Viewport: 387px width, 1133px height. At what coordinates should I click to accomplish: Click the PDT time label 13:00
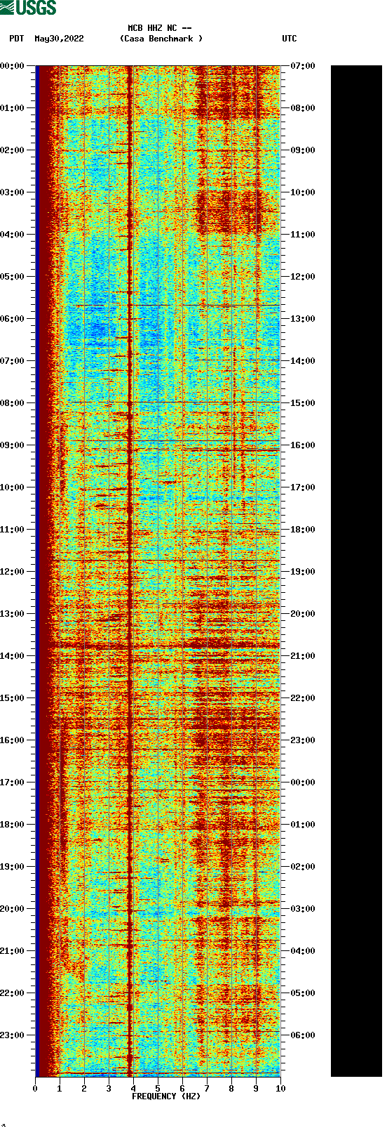click(x=13, y=614)
